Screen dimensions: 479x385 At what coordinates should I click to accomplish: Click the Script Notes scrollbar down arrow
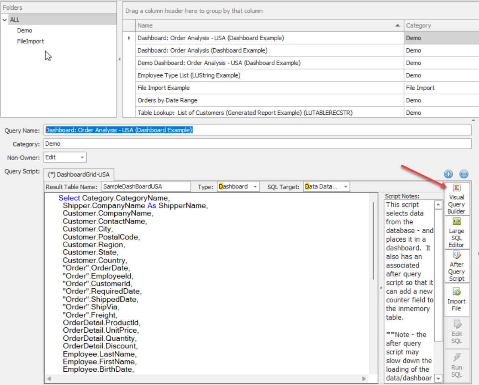[x=438, y=378]
